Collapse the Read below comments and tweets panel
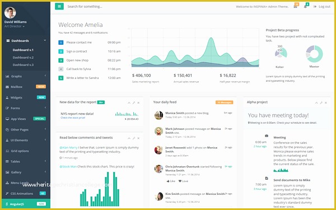This screenshot has height=210, width=336. (129, 138)
